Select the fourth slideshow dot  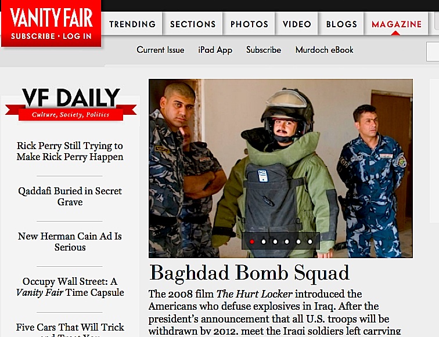tap(287, 242)
